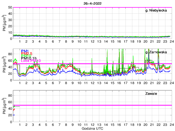This screenshot has width=175, height=131.
Task: Click the red PM2.5 legend entry
Action: click(x=27, y=54)
